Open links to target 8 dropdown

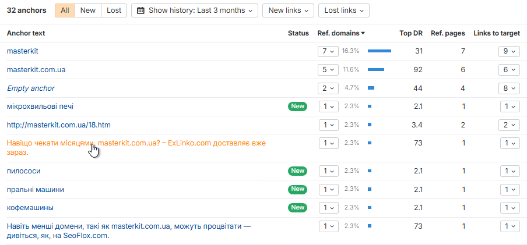point(510,88)
